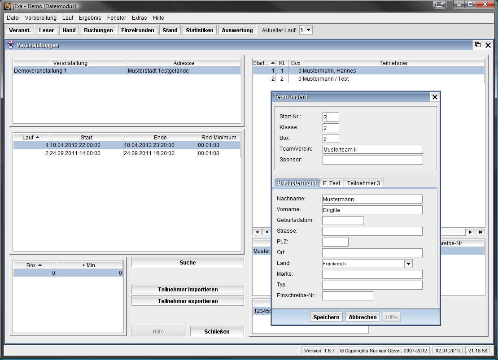Open the Aktueller Lauf dropdown
This screenshot has width=498, height=360.
pyautogui.click(x=309, y=30)
